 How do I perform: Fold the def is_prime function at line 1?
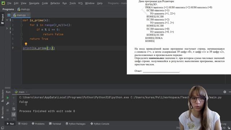point(22,21)
